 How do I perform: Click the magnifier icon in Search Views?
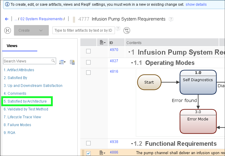53,61
